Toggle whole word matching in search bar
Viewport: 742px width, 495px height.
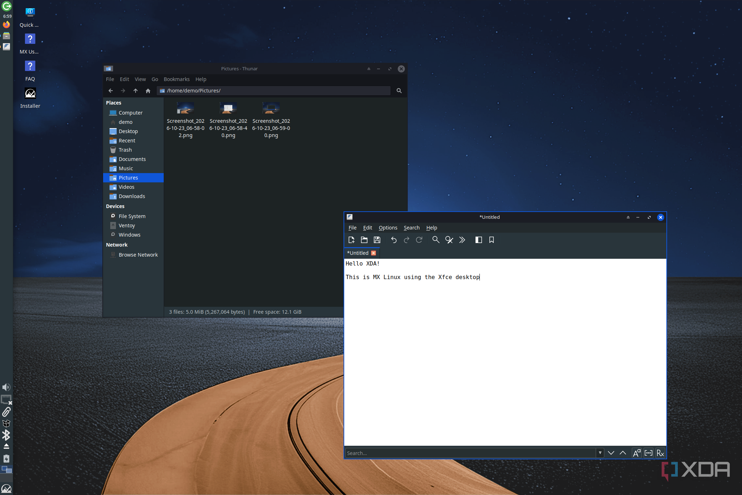click(649, 453)
